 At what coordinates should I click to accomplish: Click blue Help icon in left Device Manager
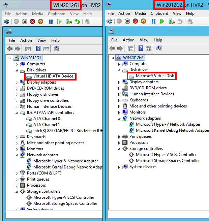[x=38, y=49]
